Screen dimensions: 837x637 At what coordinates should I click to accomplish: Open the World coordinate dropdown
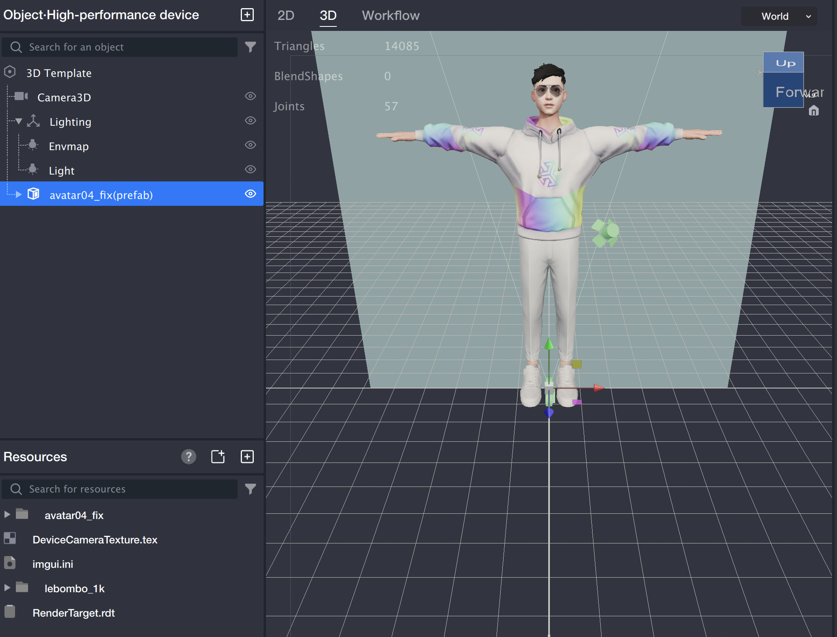click(779, 16)
